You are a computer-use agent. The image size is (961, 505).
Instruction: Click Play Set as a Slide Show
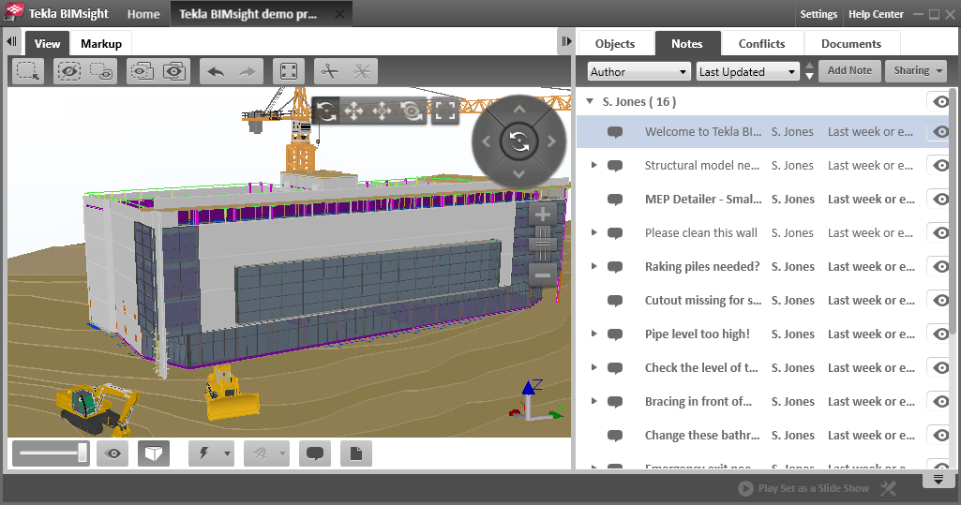tap(803, 488)
